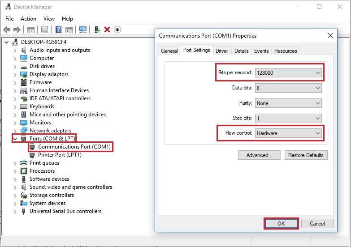Click the Cancel button

point(317,224)
